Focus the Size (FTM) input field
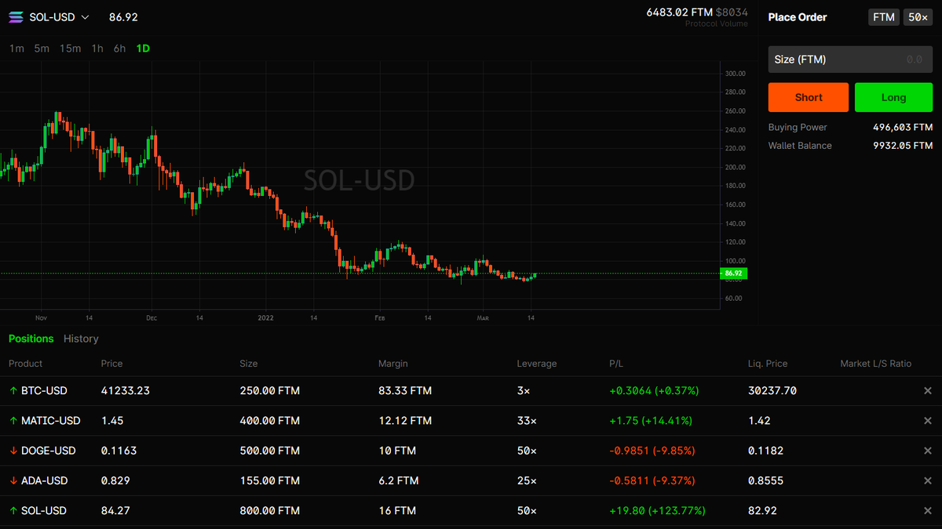 (850, 60)
